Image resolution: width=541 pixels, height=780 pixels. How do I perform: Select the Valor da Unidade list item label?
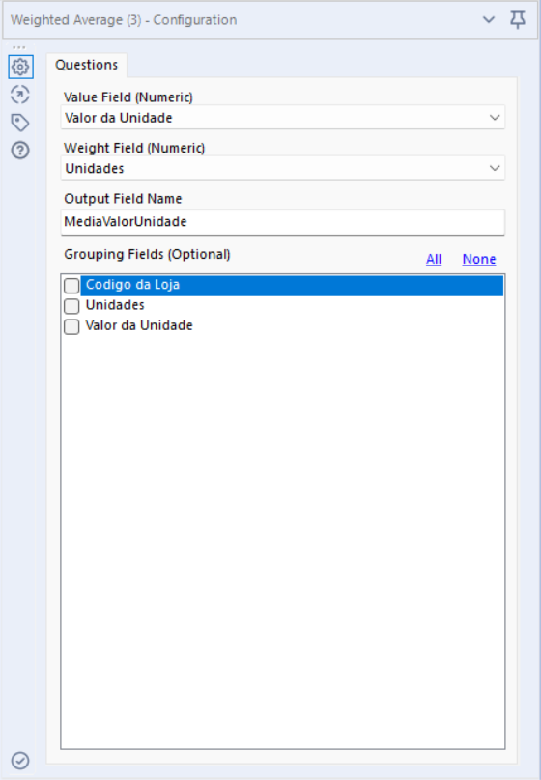139,326
